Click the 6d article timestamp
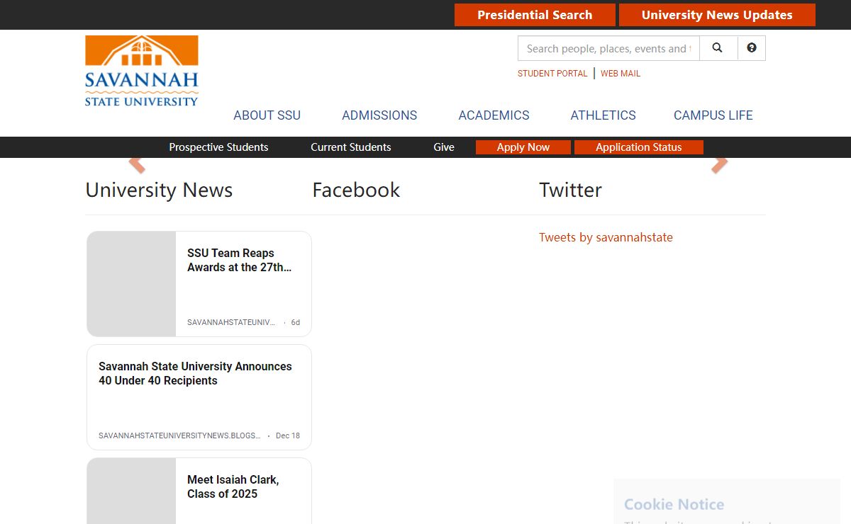The width and height of the screenshot is (851, 524). pos(296,322)
